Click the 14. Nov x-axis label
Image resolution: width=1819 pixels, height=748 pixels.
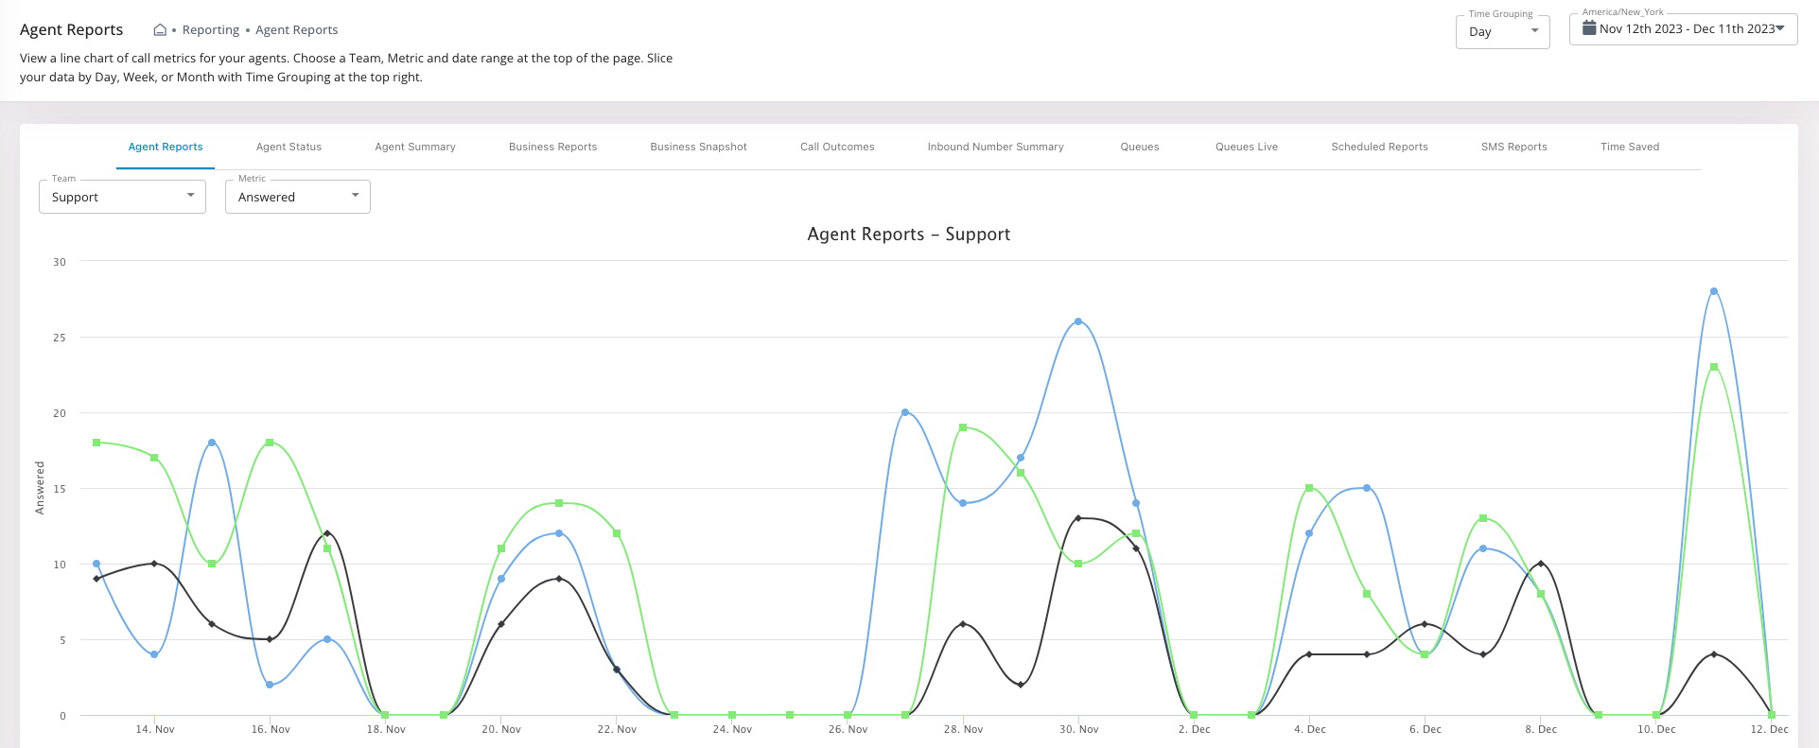point(155,729)
